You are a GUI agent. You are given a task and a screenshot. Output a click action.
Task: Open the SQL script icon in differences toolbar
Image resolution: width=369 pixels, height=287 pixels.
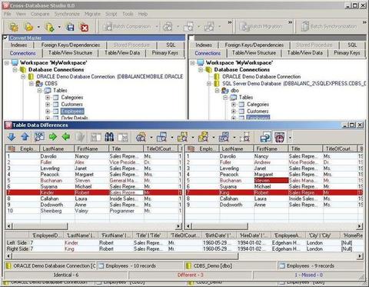[39, 137]
